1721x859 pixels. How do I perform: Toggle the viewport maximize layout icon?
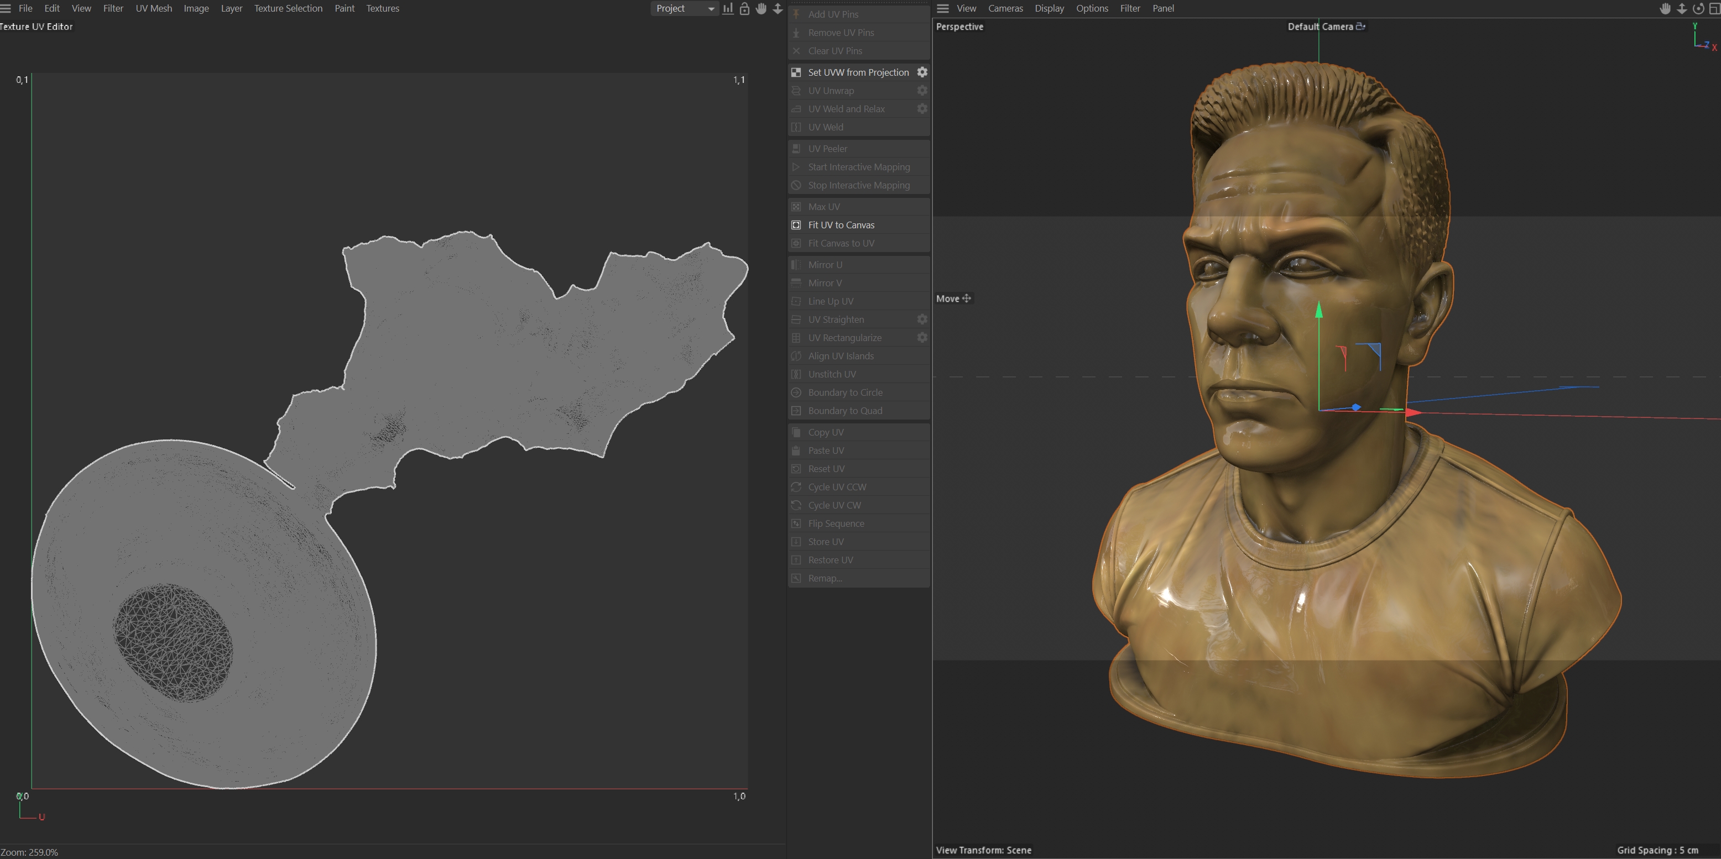[x=1714, y=9]
